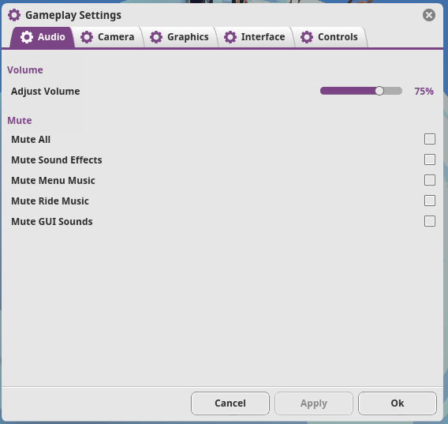This screenshot has width=448, height=424.
Task: Tick the Mute Ride Music checkbox
Action: tap(430, 201)
